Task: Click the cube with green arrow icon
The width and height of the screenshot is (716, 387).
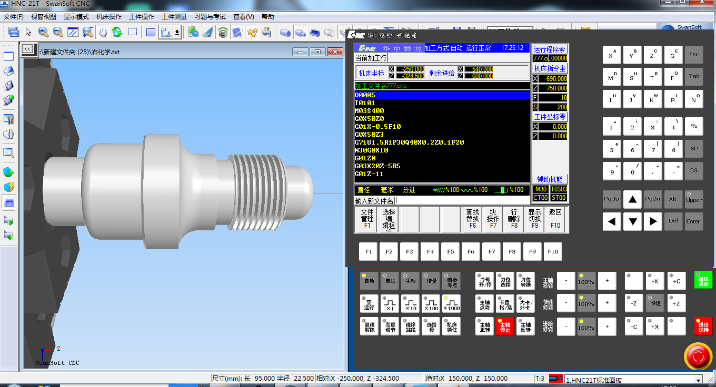Action: tap(8, 172)
